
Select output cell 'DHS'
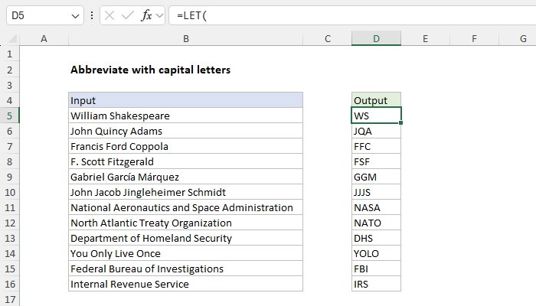coord(376,238)
